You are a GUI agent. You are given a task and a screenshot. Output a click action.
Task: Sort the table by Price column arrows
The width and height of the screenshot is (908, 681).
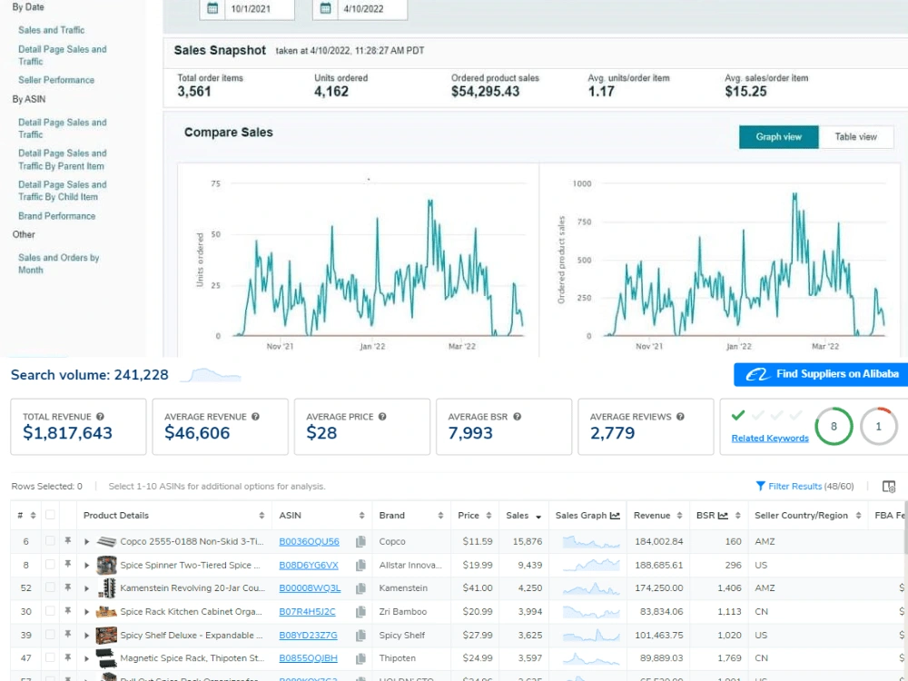489,516
